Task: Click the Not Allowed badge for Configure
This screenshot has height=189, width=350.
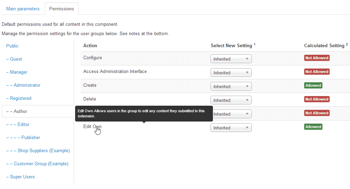Action: point(317,58)
